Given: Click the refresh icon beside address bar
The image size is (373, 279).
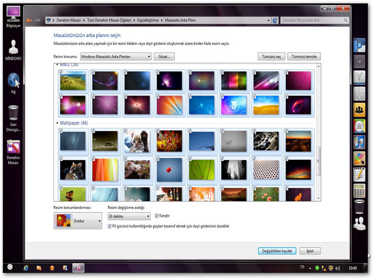Looking at the screenshot, I should tap(275, 20).
